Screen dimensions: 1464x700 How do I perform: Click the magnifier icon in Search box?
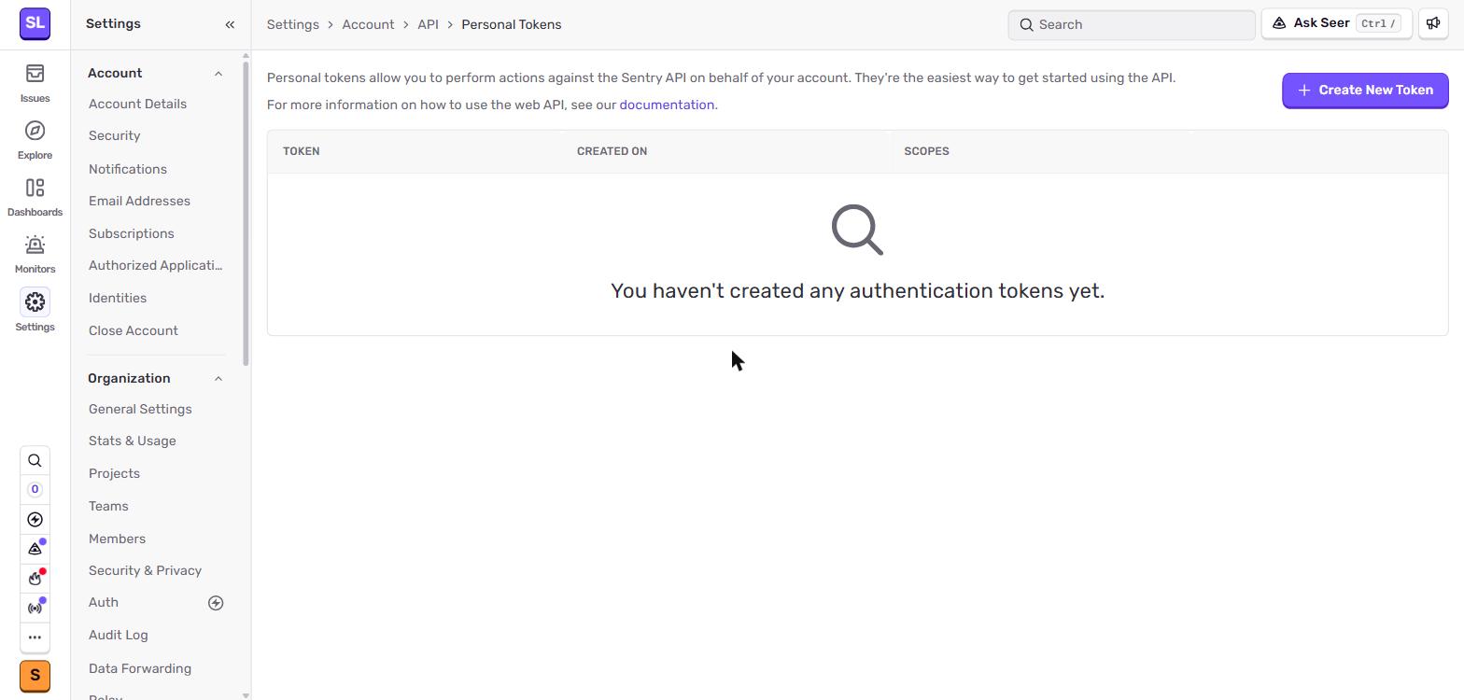point(1026,25)
